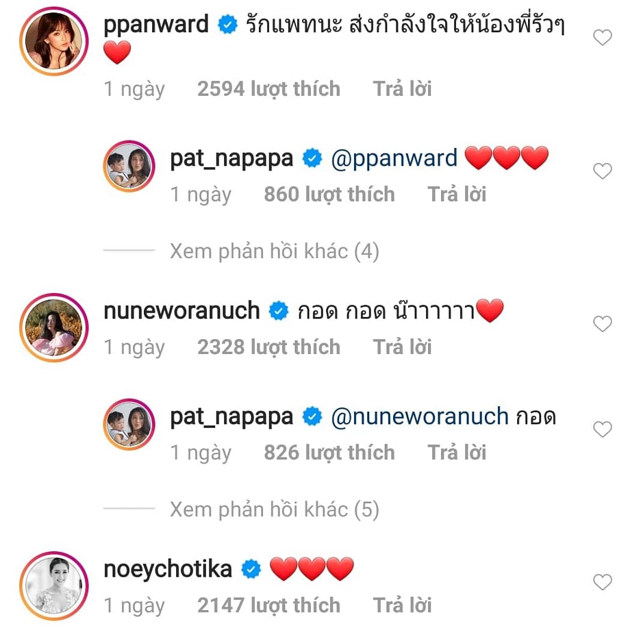Image resolution: width=641 pixels, height=641 pixels.
Task: Open the @nuneworanuch mention link
Action: tap(419, 416)
